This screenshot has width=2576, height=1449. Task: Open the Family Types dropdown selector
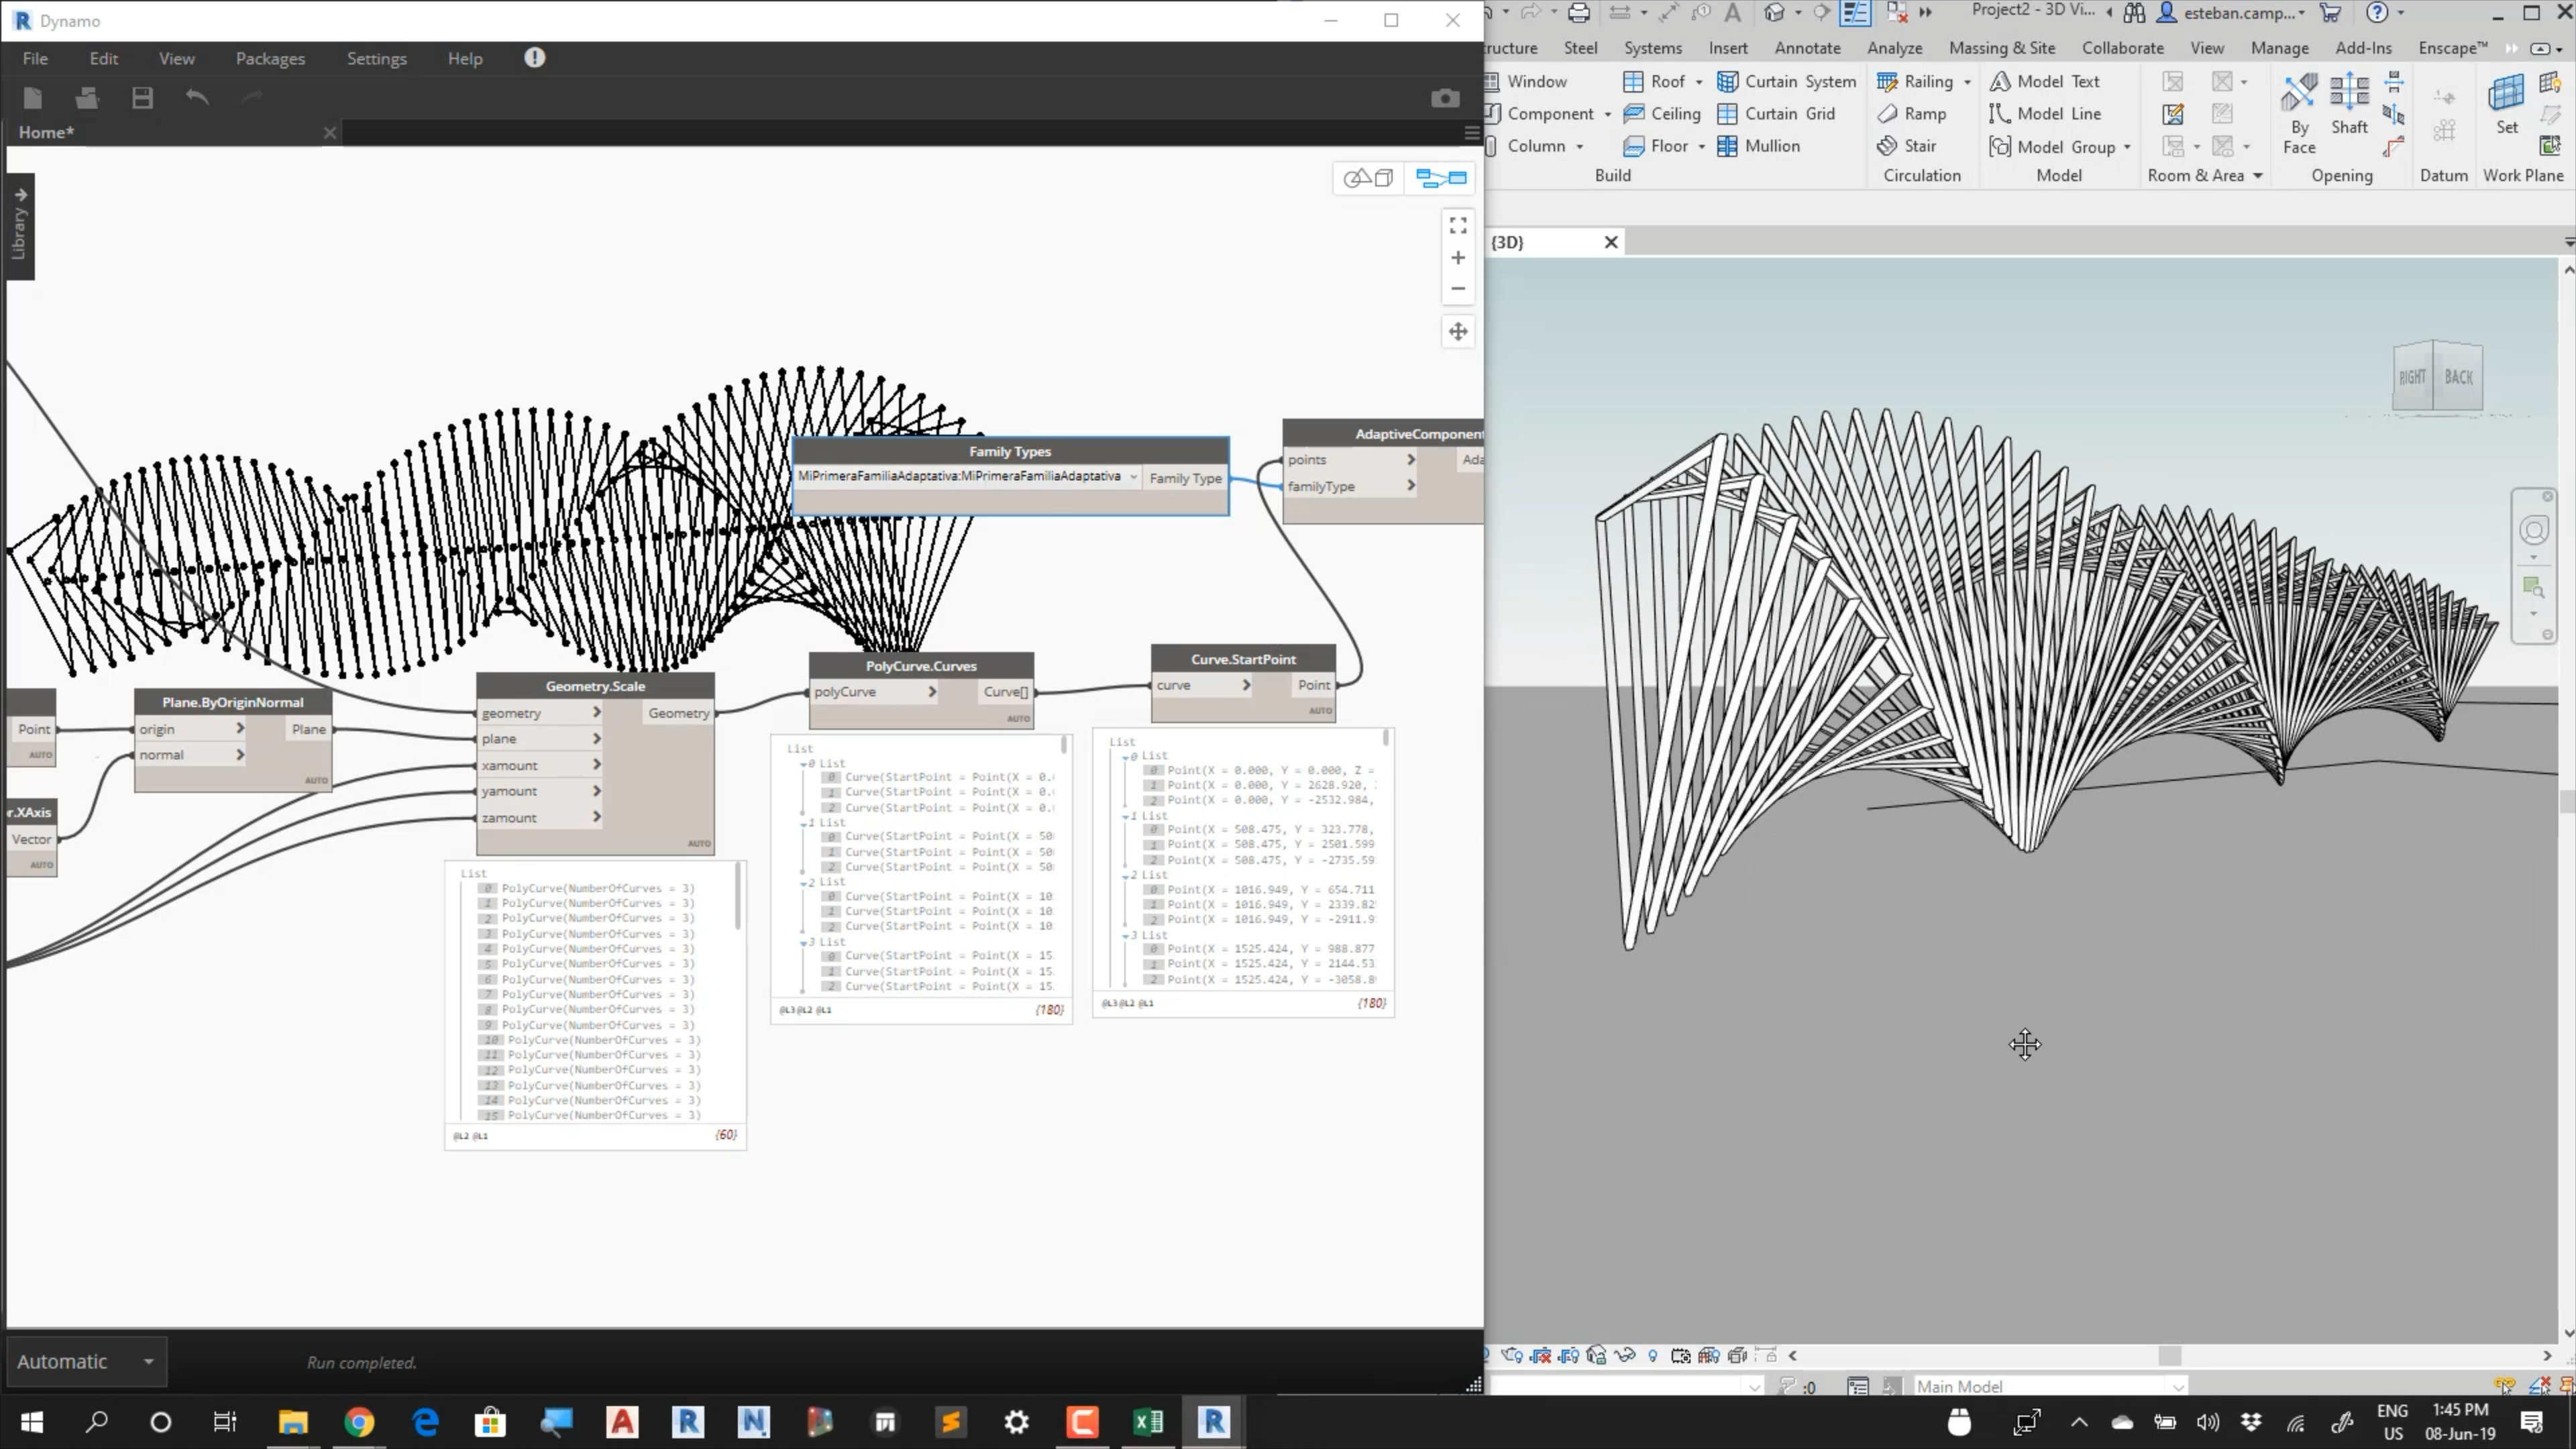coord(1133,477)
